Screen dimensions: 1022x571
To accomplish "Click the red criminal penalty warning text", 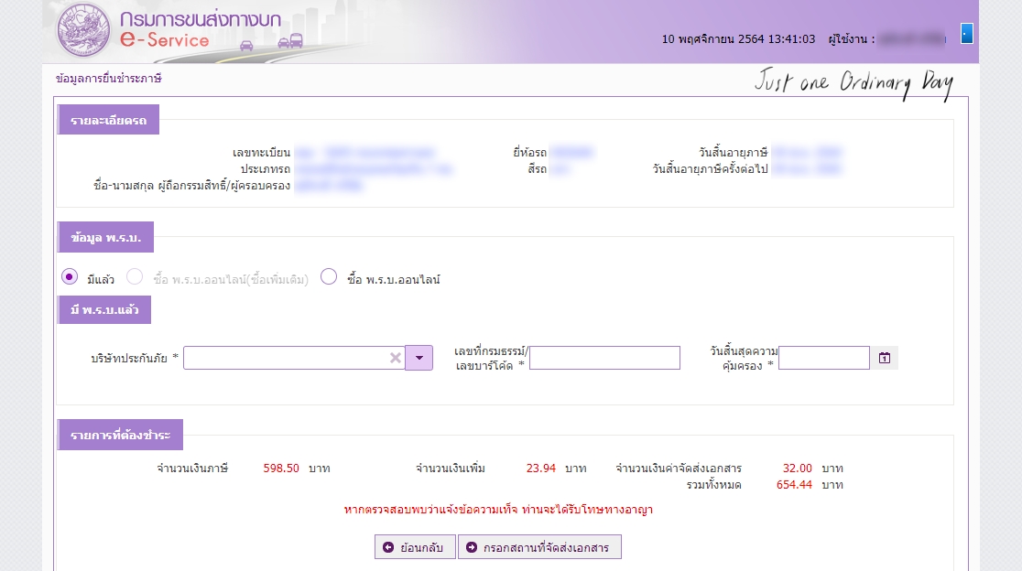I will (498, 510).
